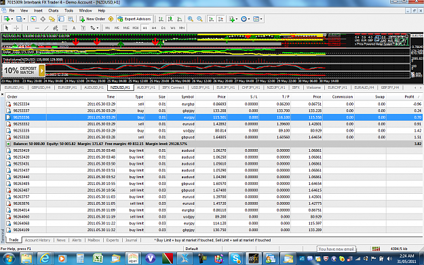424x265 pixels.
Task: Switch chart to candlesticks icon
Action: tap(170, 19)
